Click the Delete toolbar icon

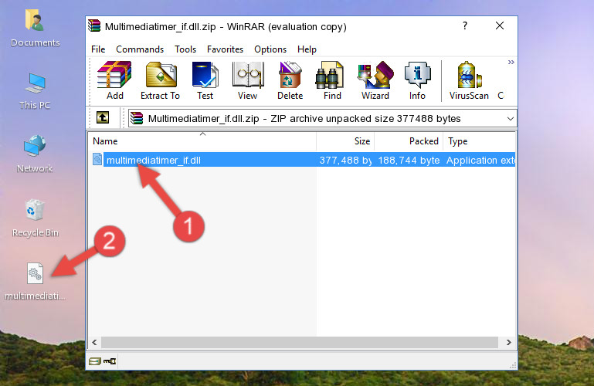tap(290, 80)
